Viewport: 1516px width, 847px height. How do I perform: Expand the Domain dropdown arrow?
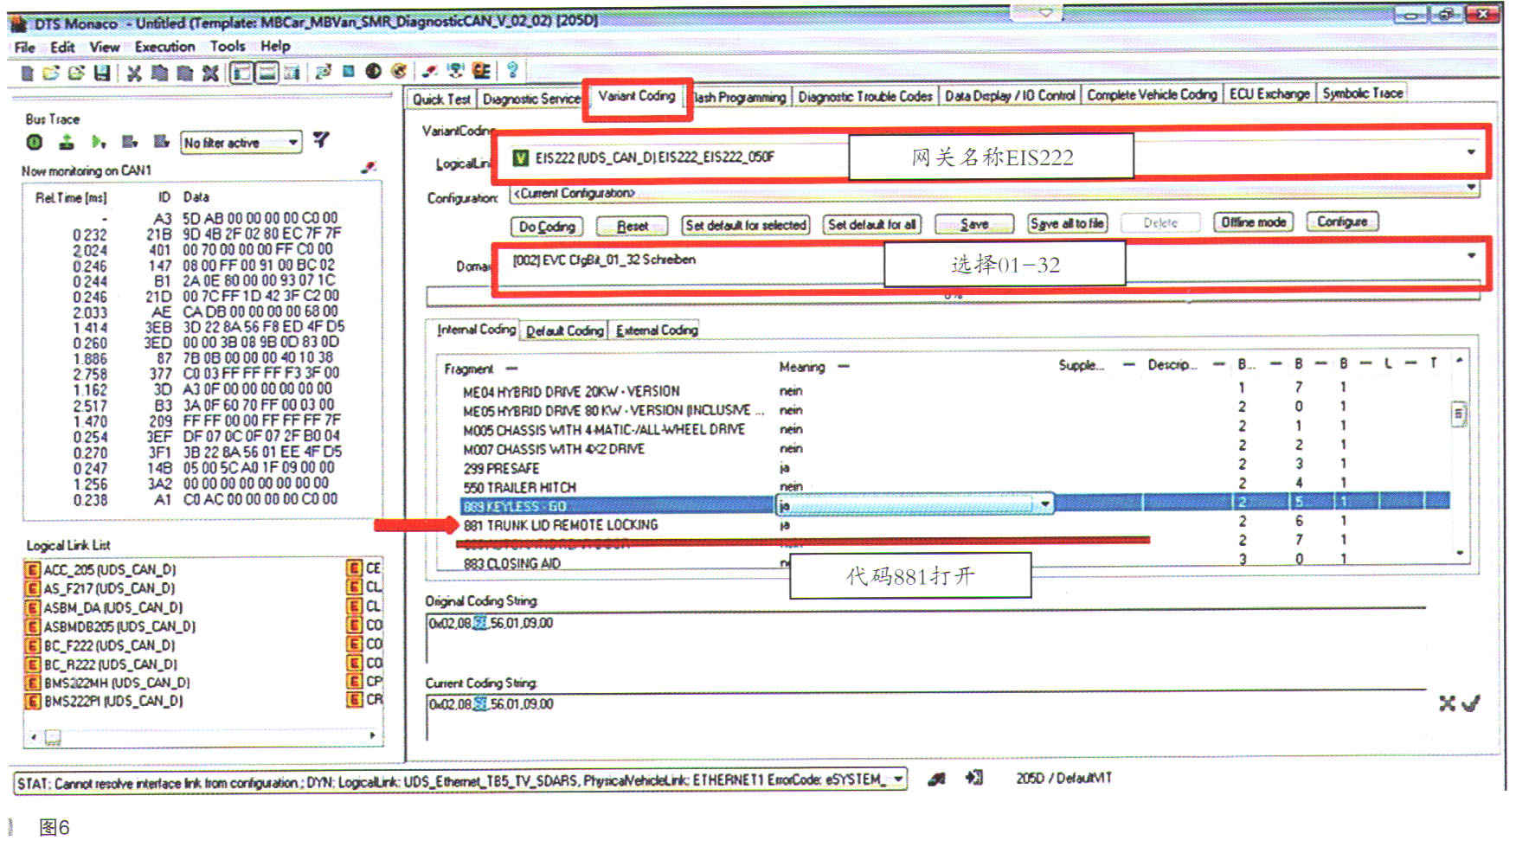(x=1471, y=255)
